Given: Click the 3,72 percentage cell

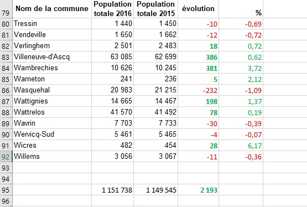Looking at the screenshot, I should click(x=241, y=68).
